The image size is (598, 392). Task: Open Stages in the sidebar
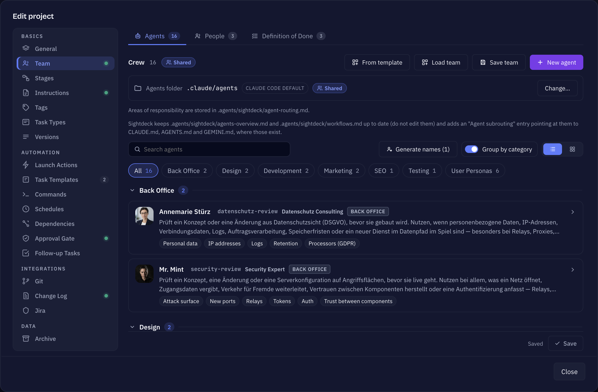tap(65, 78)
